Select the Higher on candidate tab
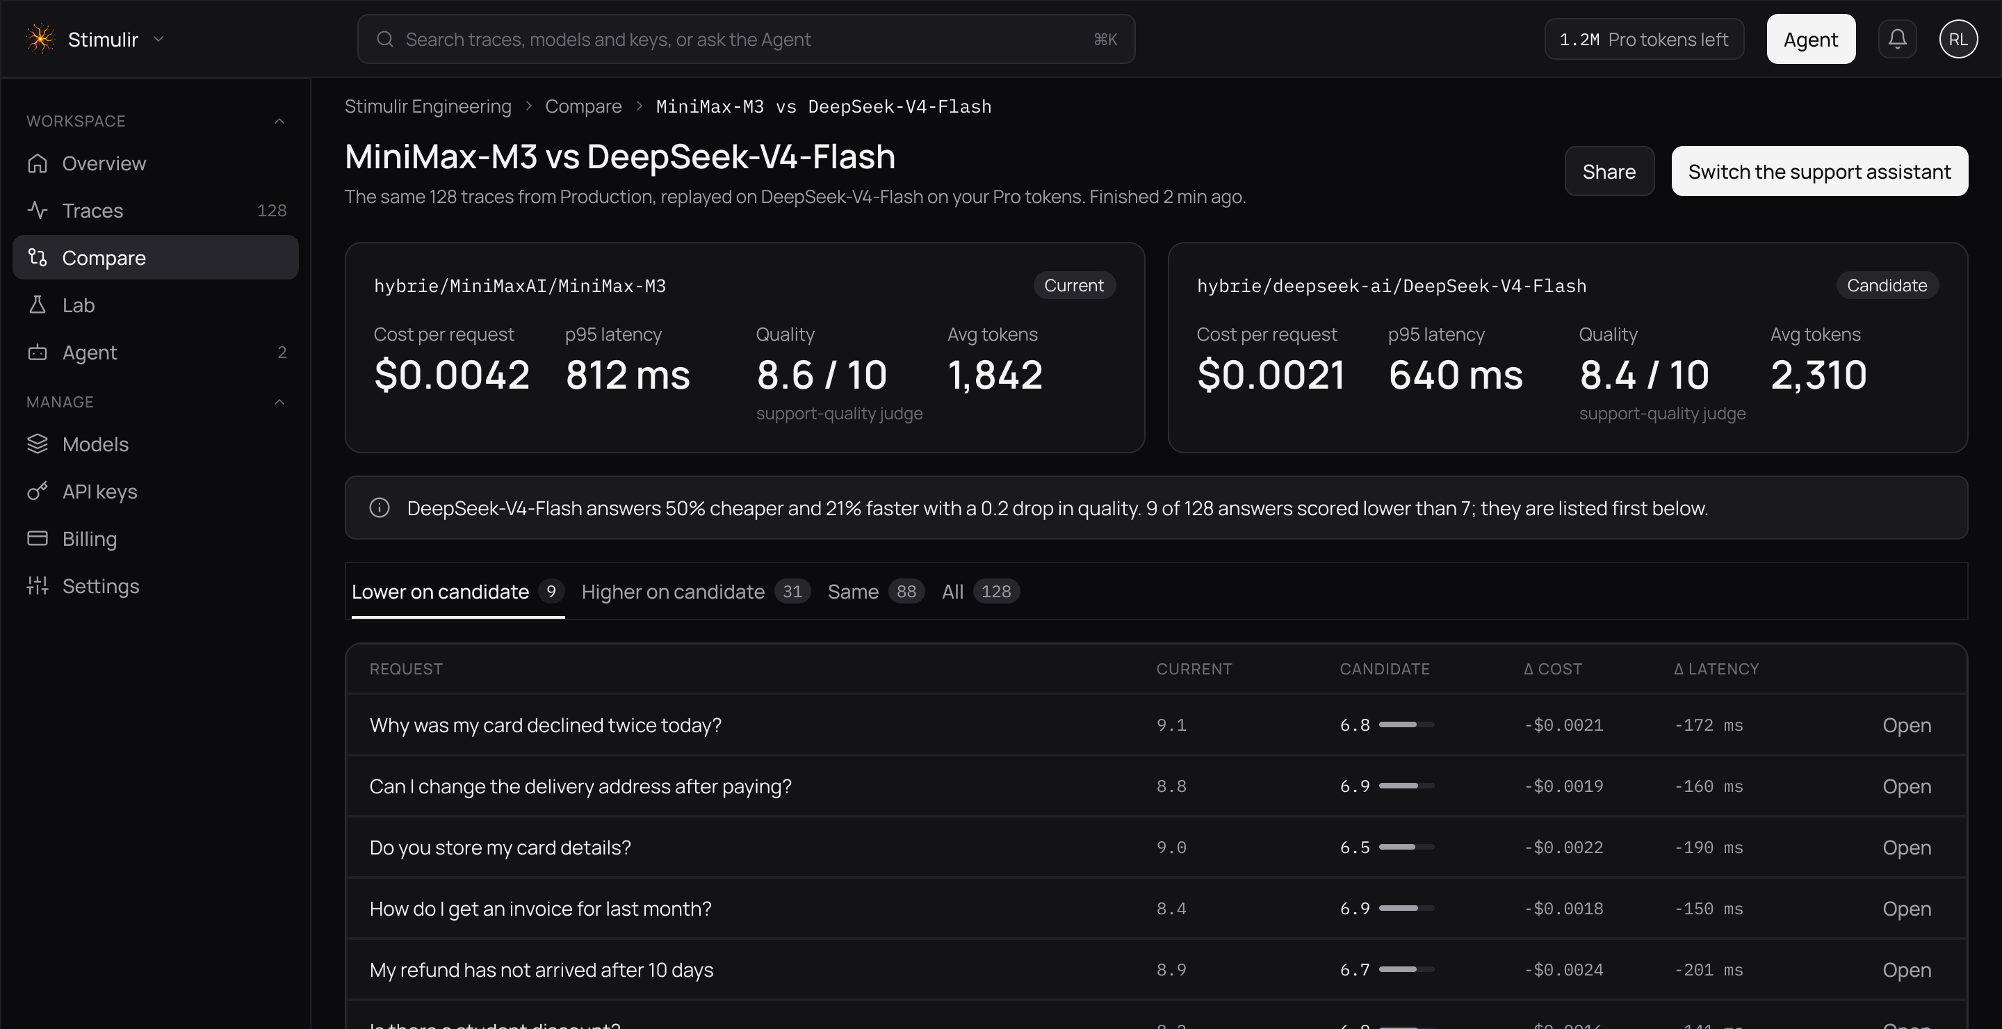The width and height of the screenshot is (2002, 1029). coord(696,592)
